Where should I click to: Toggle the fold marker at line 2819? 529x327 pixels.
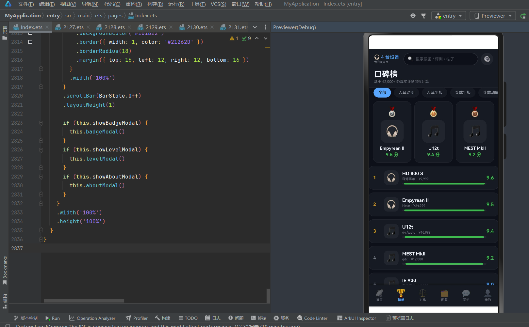41,87
